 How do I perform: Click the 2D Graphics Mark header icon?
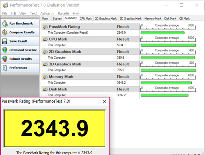pos(45,52)
